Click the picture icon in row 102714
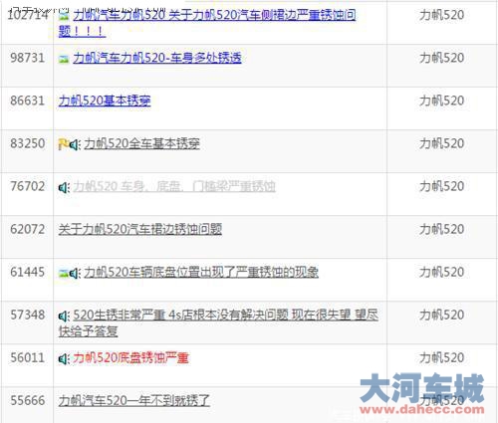 click(x=64, y=16)
